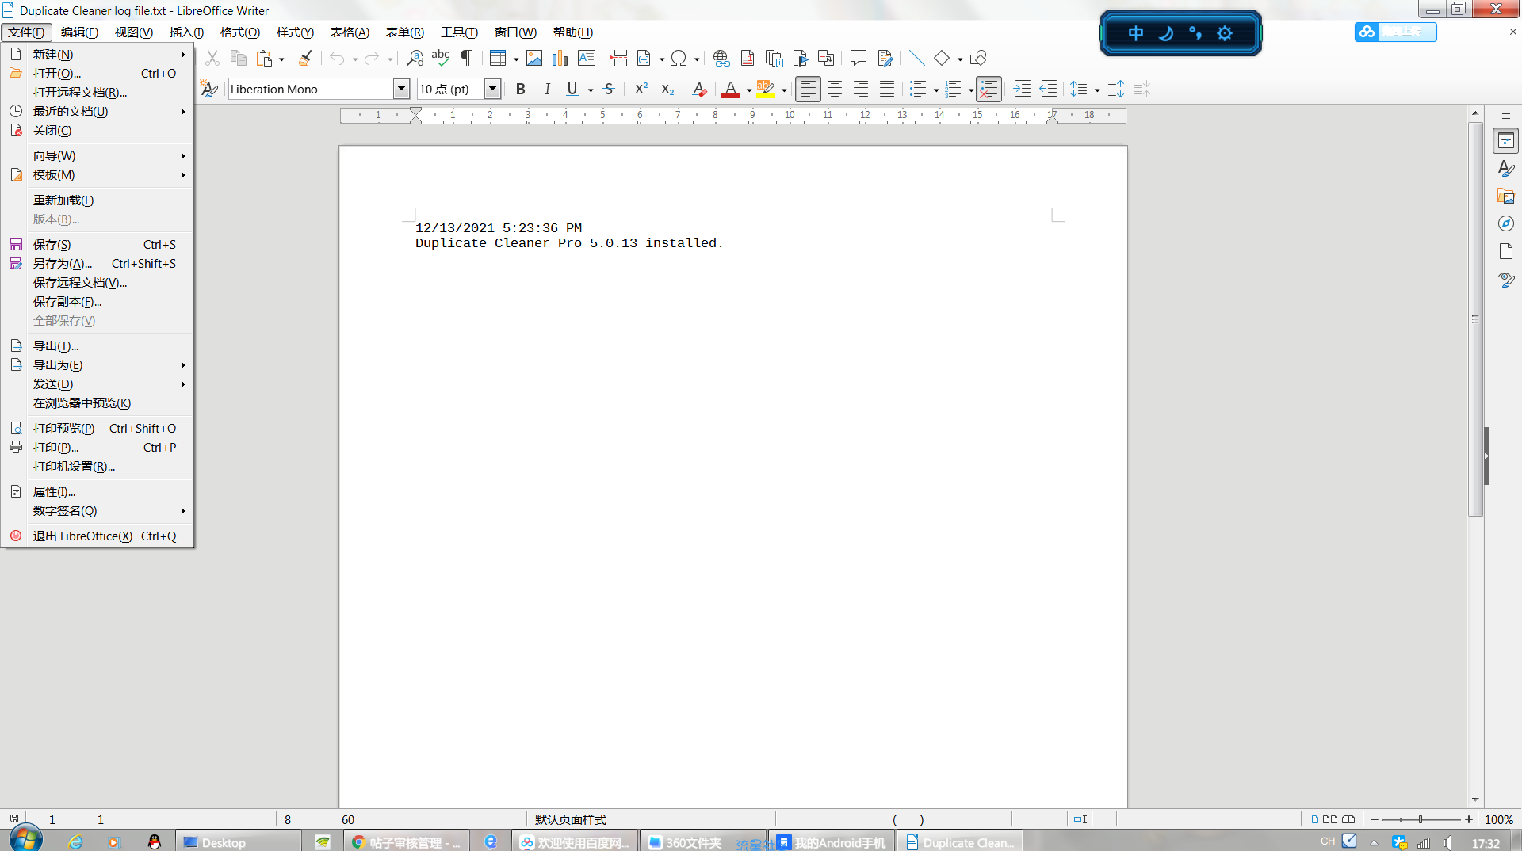Viewport: 1522px width, 851px height.
Task: Open the sidebar Properties panel icon
Action: [1506, 141]
